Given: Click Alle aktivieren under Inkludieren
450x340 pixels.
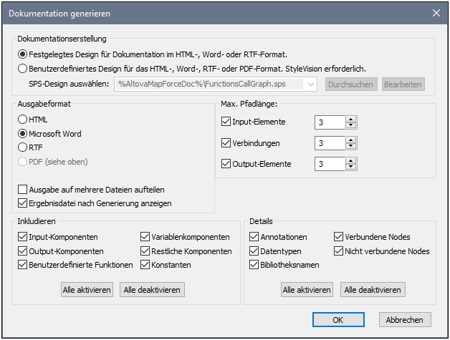Looking at the screenshot, I should pos(86,289).
